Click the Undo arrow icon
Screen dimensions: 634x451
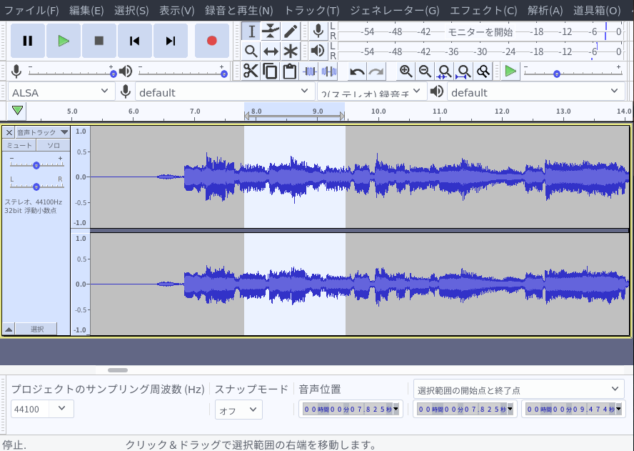point(357,71)
